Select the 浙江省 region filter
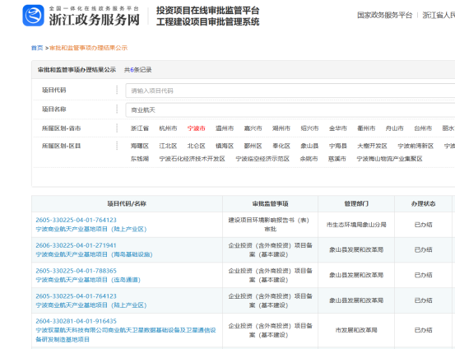This screenshot has height=349, width=455. 140,128
